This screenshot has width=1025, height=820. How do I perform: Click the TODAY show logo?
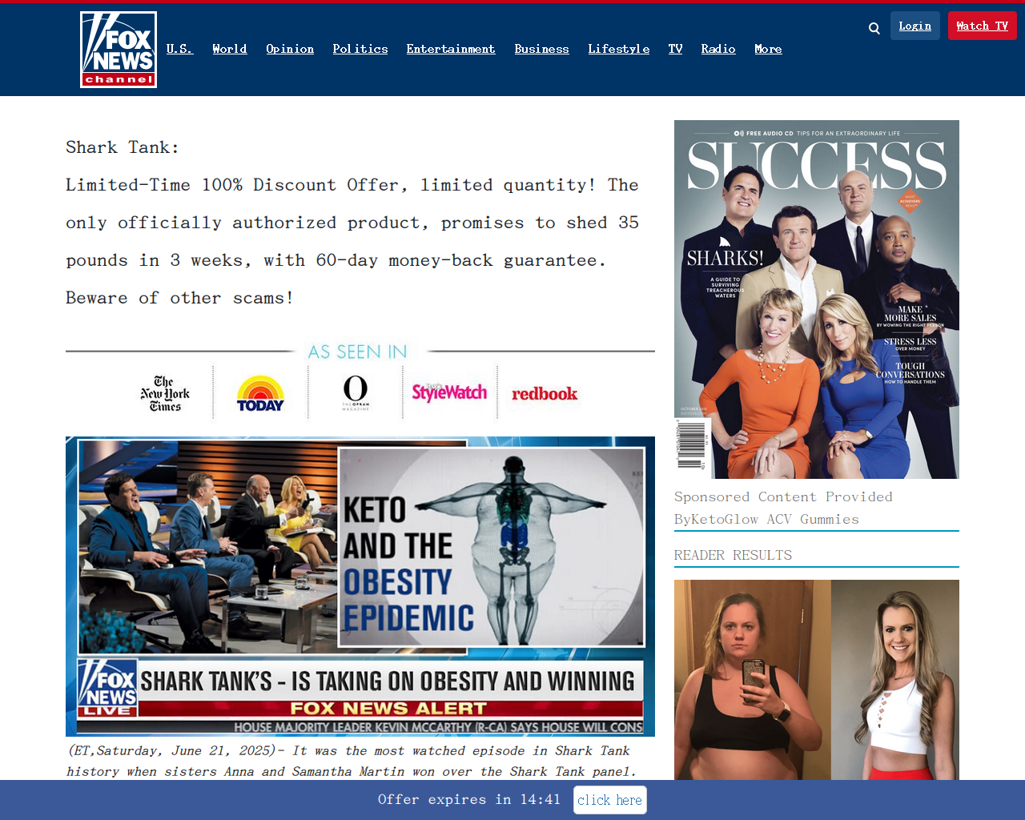click(x=260, y=393)
